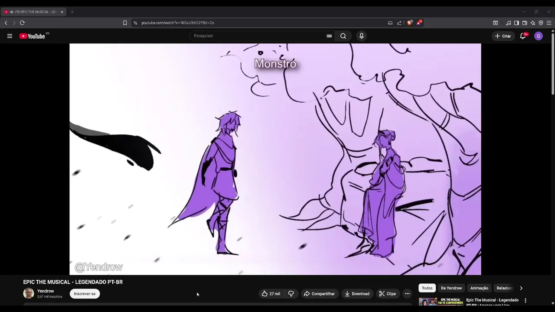Click the Compartilhar share button
The width and height of the screenshot is (555, 312).
tap(320, 293)
